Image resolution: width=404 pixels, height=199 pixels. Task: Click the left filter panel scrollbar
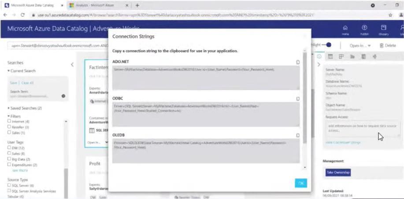[x=66, y=183]
